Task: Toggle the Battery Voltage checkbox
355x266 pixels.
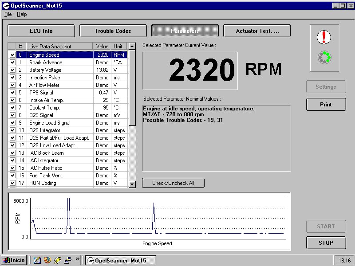Action: pyautogui.click(x=12, y=70)
